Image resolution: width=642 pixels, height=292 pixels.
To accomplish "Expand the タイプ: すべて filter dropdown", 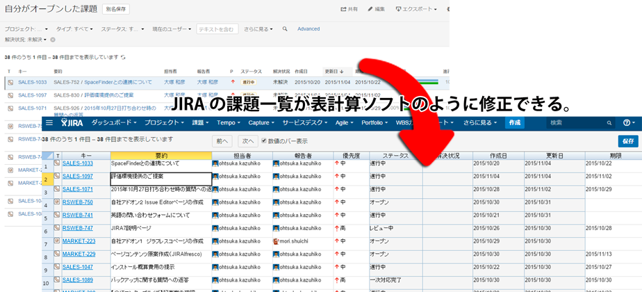I will [x=74, y=29].
